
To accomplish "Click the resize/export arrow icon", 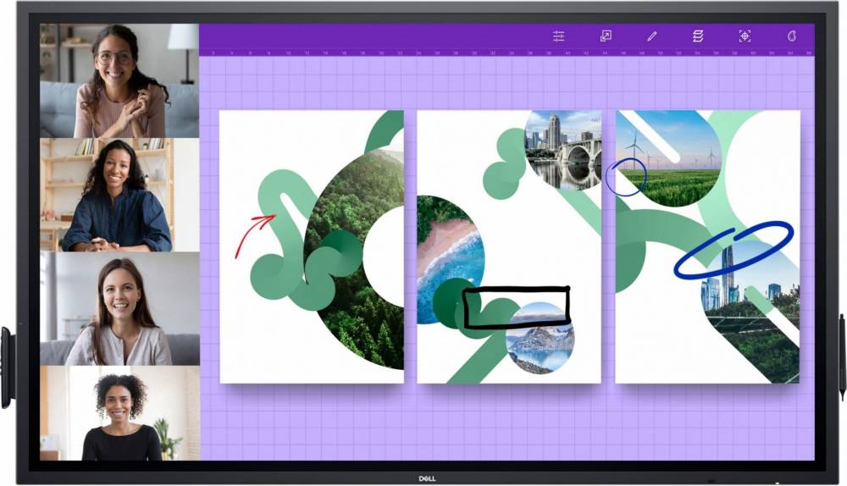I will tap(606, 36).
